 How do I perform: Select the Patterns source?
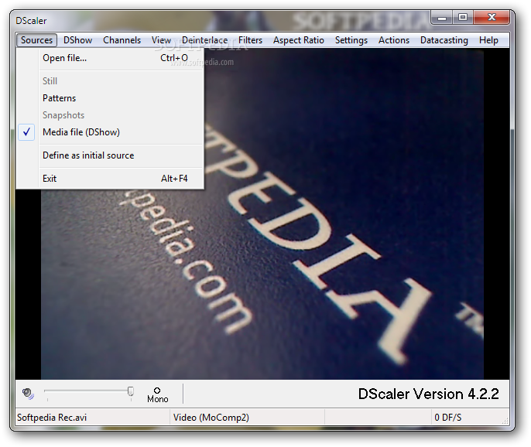(110, 98)
